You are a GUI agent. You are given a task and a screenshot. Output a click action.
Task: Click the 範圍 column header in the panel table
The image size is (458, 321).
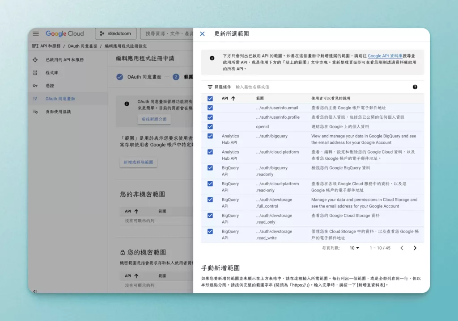(x=260, y=98)
